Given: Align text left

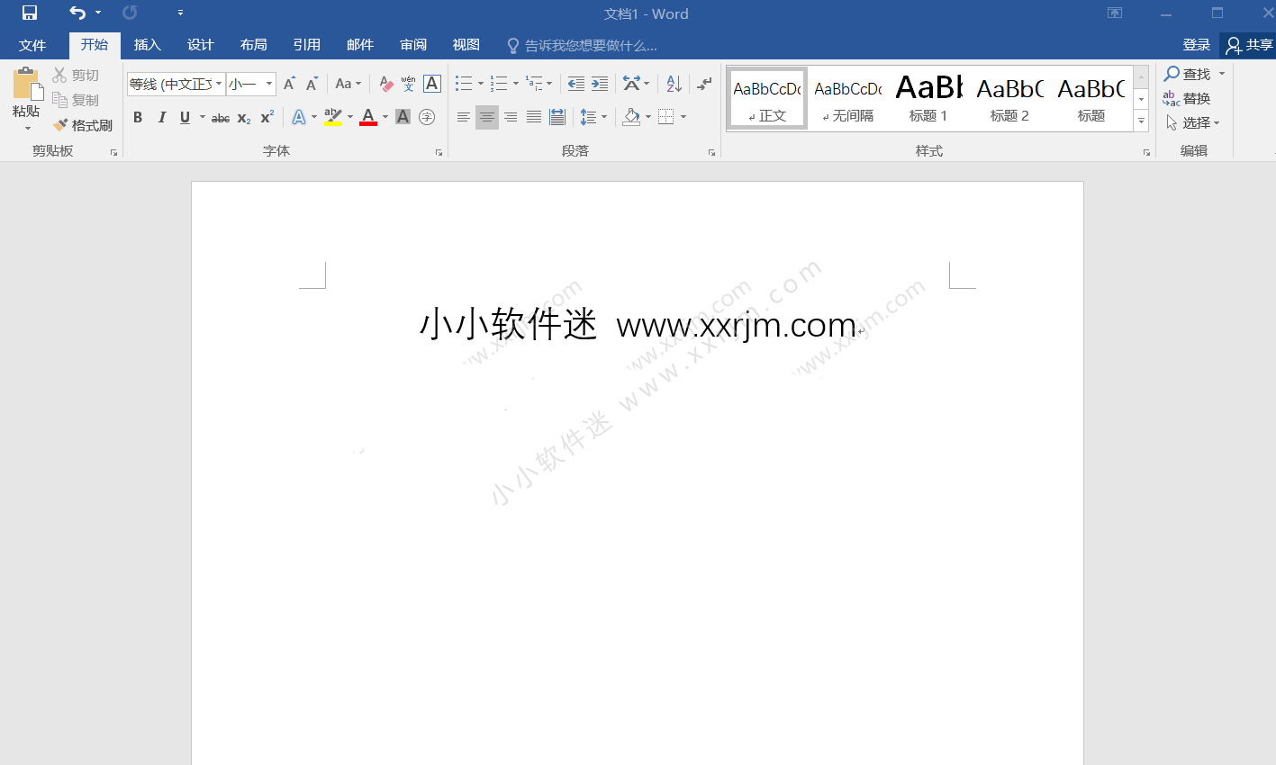Looking at the screenshot, I should [x=464, y=117].
